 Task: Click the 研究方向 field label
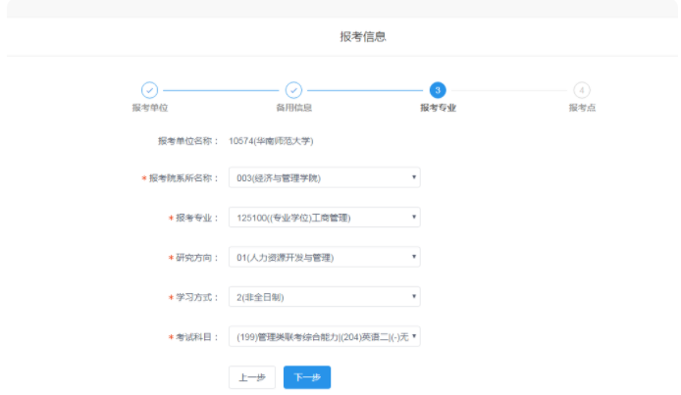coord(197,258)
